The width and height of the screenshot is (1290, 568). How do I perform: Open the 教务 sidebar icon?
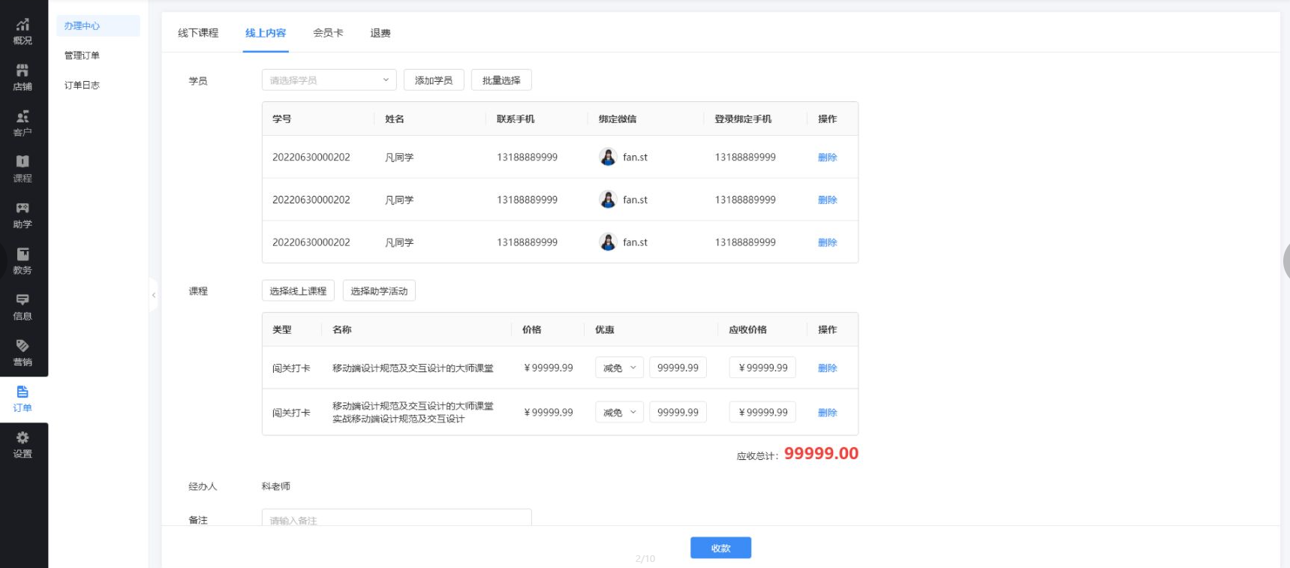pyautogui.click(x=23, y=261)
